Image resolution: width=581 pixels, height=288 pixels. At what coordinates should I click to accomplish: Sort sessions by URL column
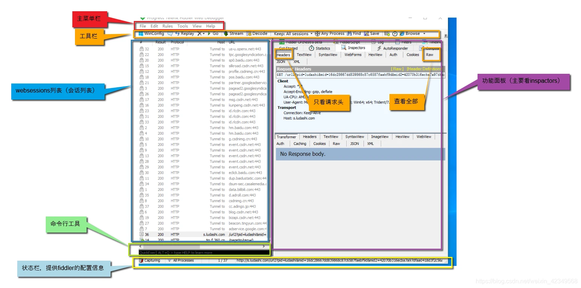(232, 42)
